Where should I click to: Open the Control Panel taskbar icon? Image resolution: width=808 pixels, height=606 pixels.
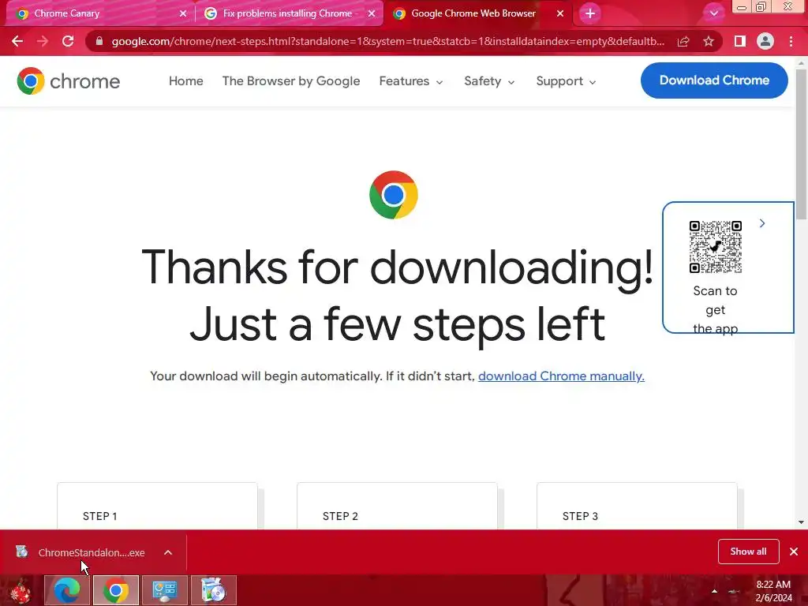(165, 590)
